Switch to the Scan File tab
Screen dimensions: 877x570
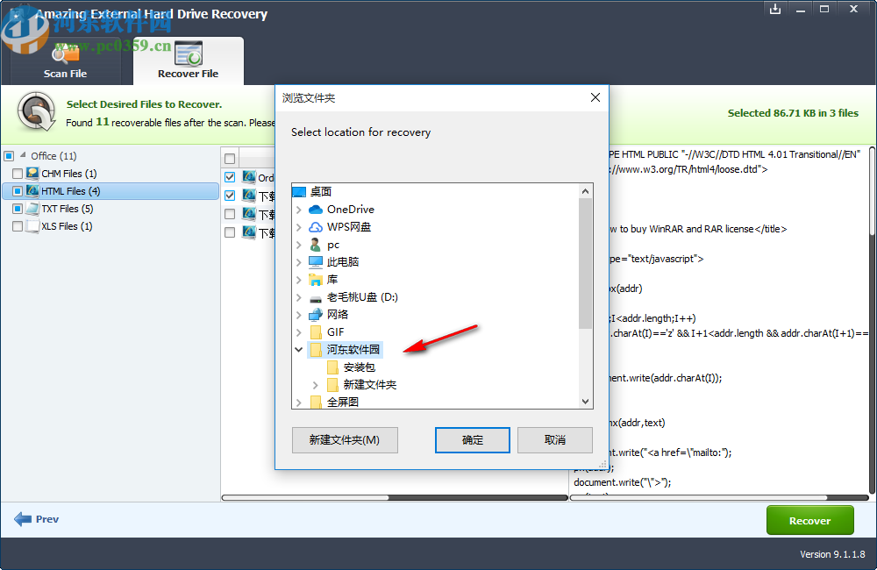pos(65,61)
